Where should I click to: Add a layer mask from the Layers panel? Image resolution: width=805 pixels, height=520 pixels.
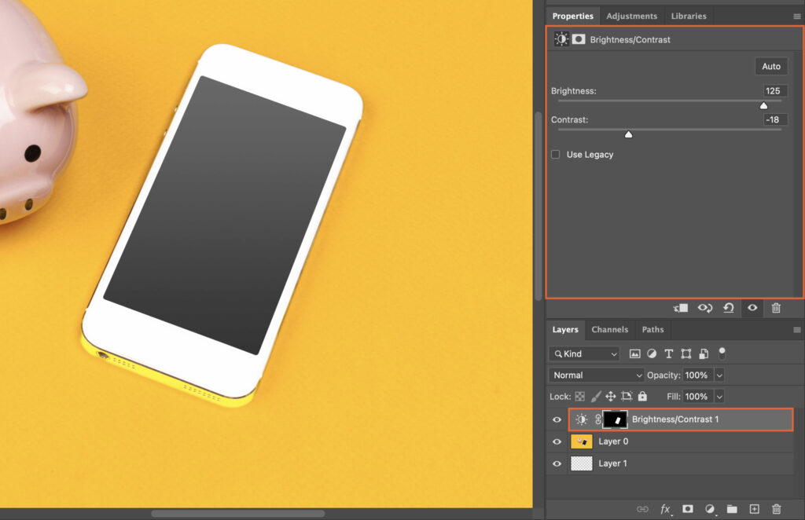click(x=688, y=509)
